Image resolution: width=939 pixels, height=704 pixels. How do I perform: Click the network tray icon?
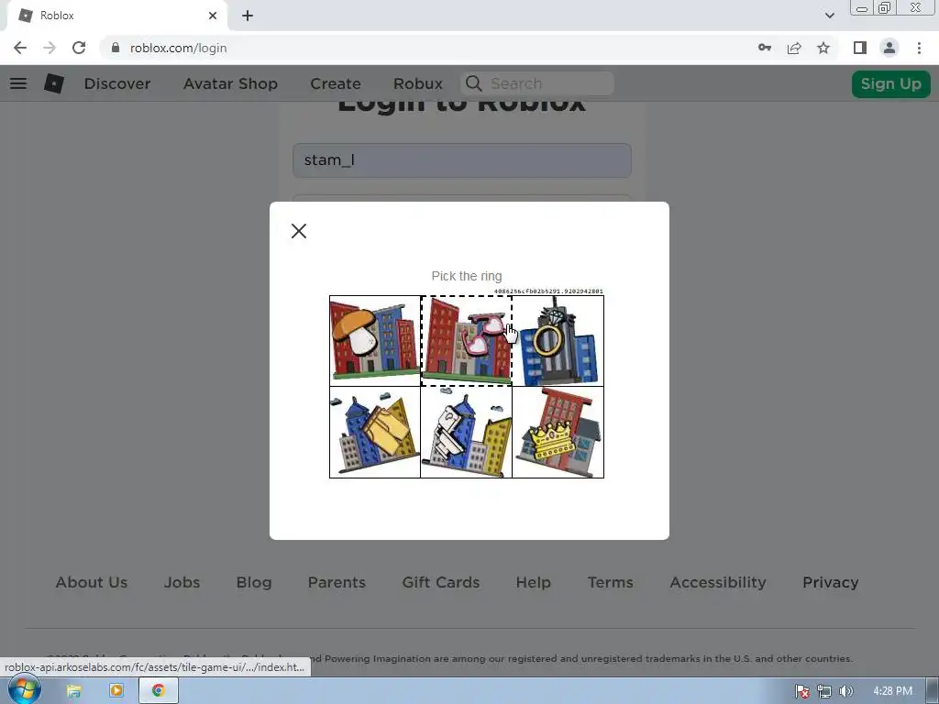pos(824,691)
